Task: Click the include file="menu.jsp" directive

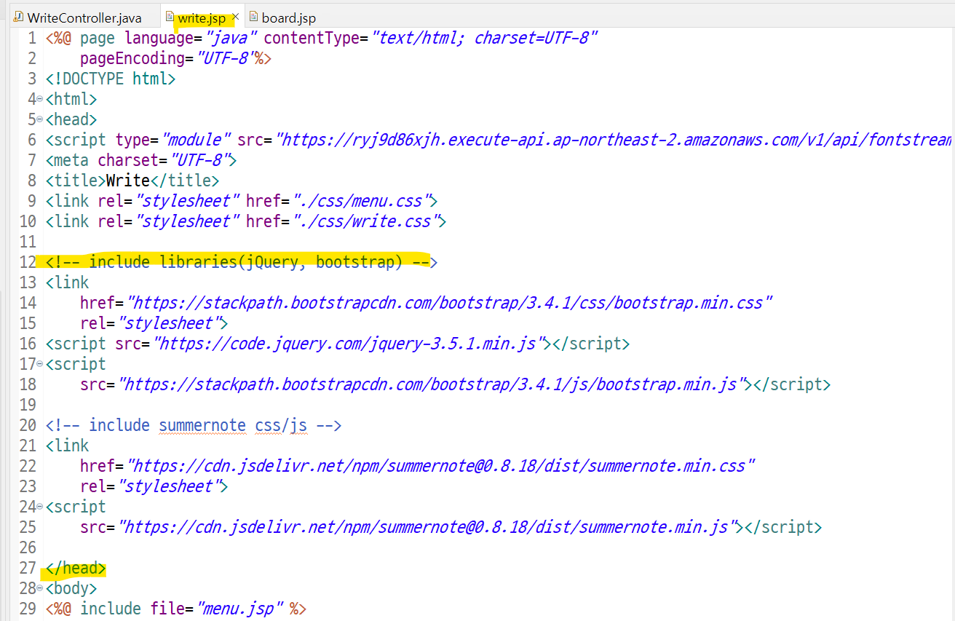Action: [176, 609]
